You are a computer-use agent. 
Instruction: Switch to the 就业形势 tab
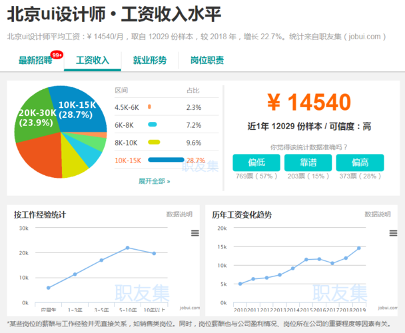[x=150, y=60]
